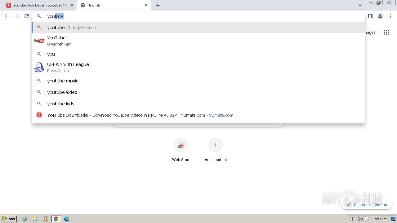Open Y2mate YouTube Downloader suggestion
Viewport: 397px width, 223px height.
tap(198, 115)
